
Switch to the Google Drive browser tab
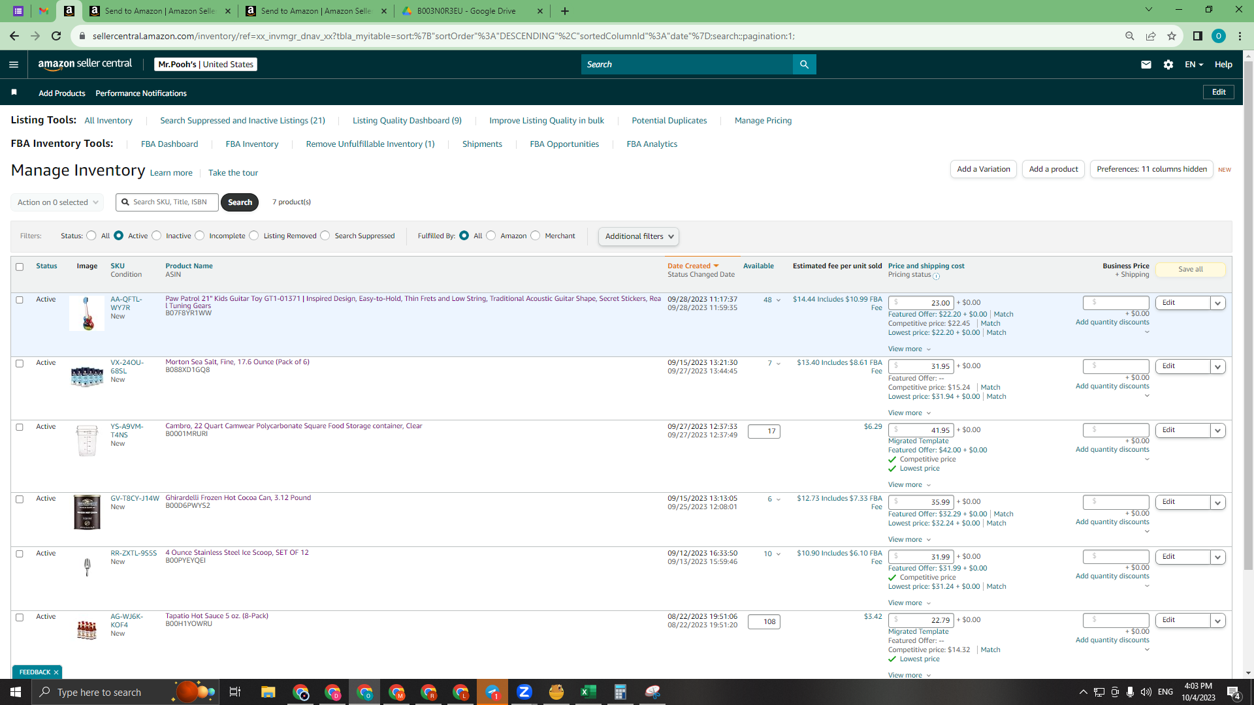point(472,11)
